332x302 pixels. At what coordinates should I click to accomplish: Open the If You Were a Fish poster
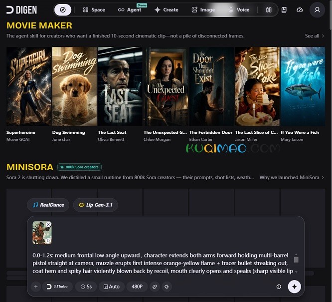click(x=303, y=86)
